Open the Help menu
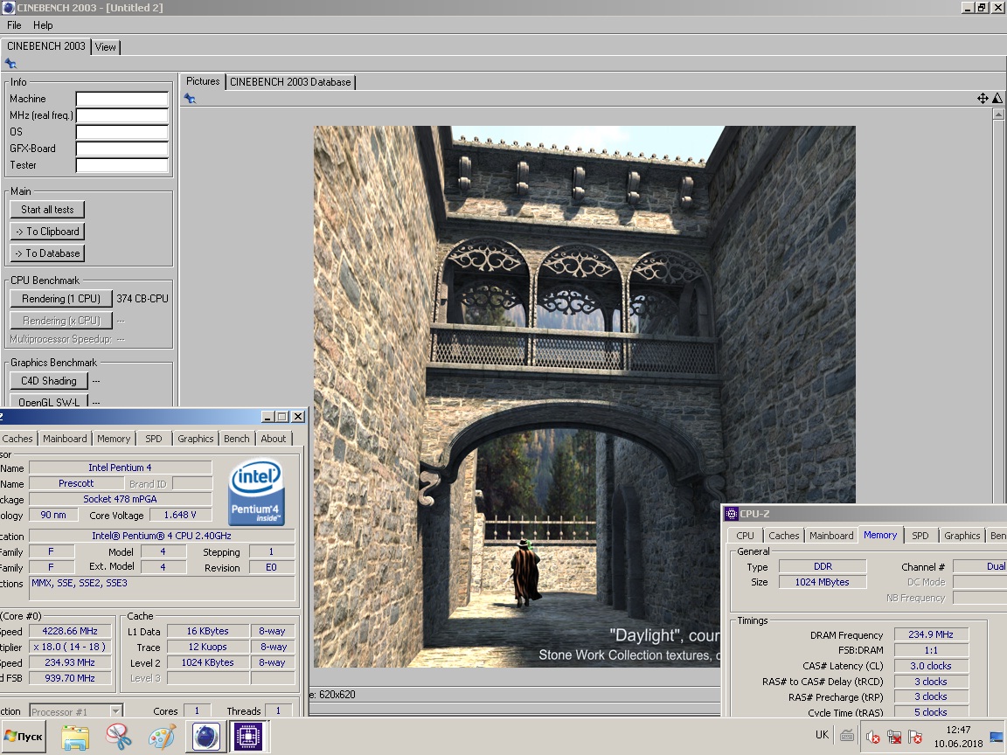 tap(43, 25)
